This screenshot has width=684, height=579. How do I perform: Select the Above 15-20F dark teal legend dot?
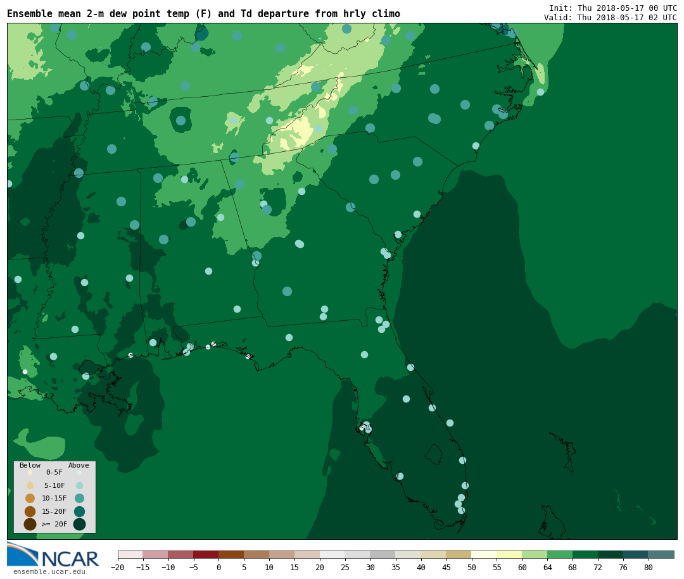tap(79, 511)
